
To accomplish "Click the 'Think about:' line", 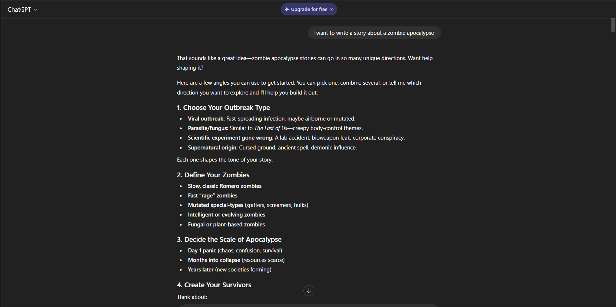I will [192, 297].
